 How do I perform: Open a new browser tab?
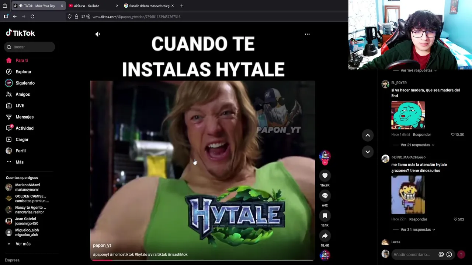pos(182,6)
